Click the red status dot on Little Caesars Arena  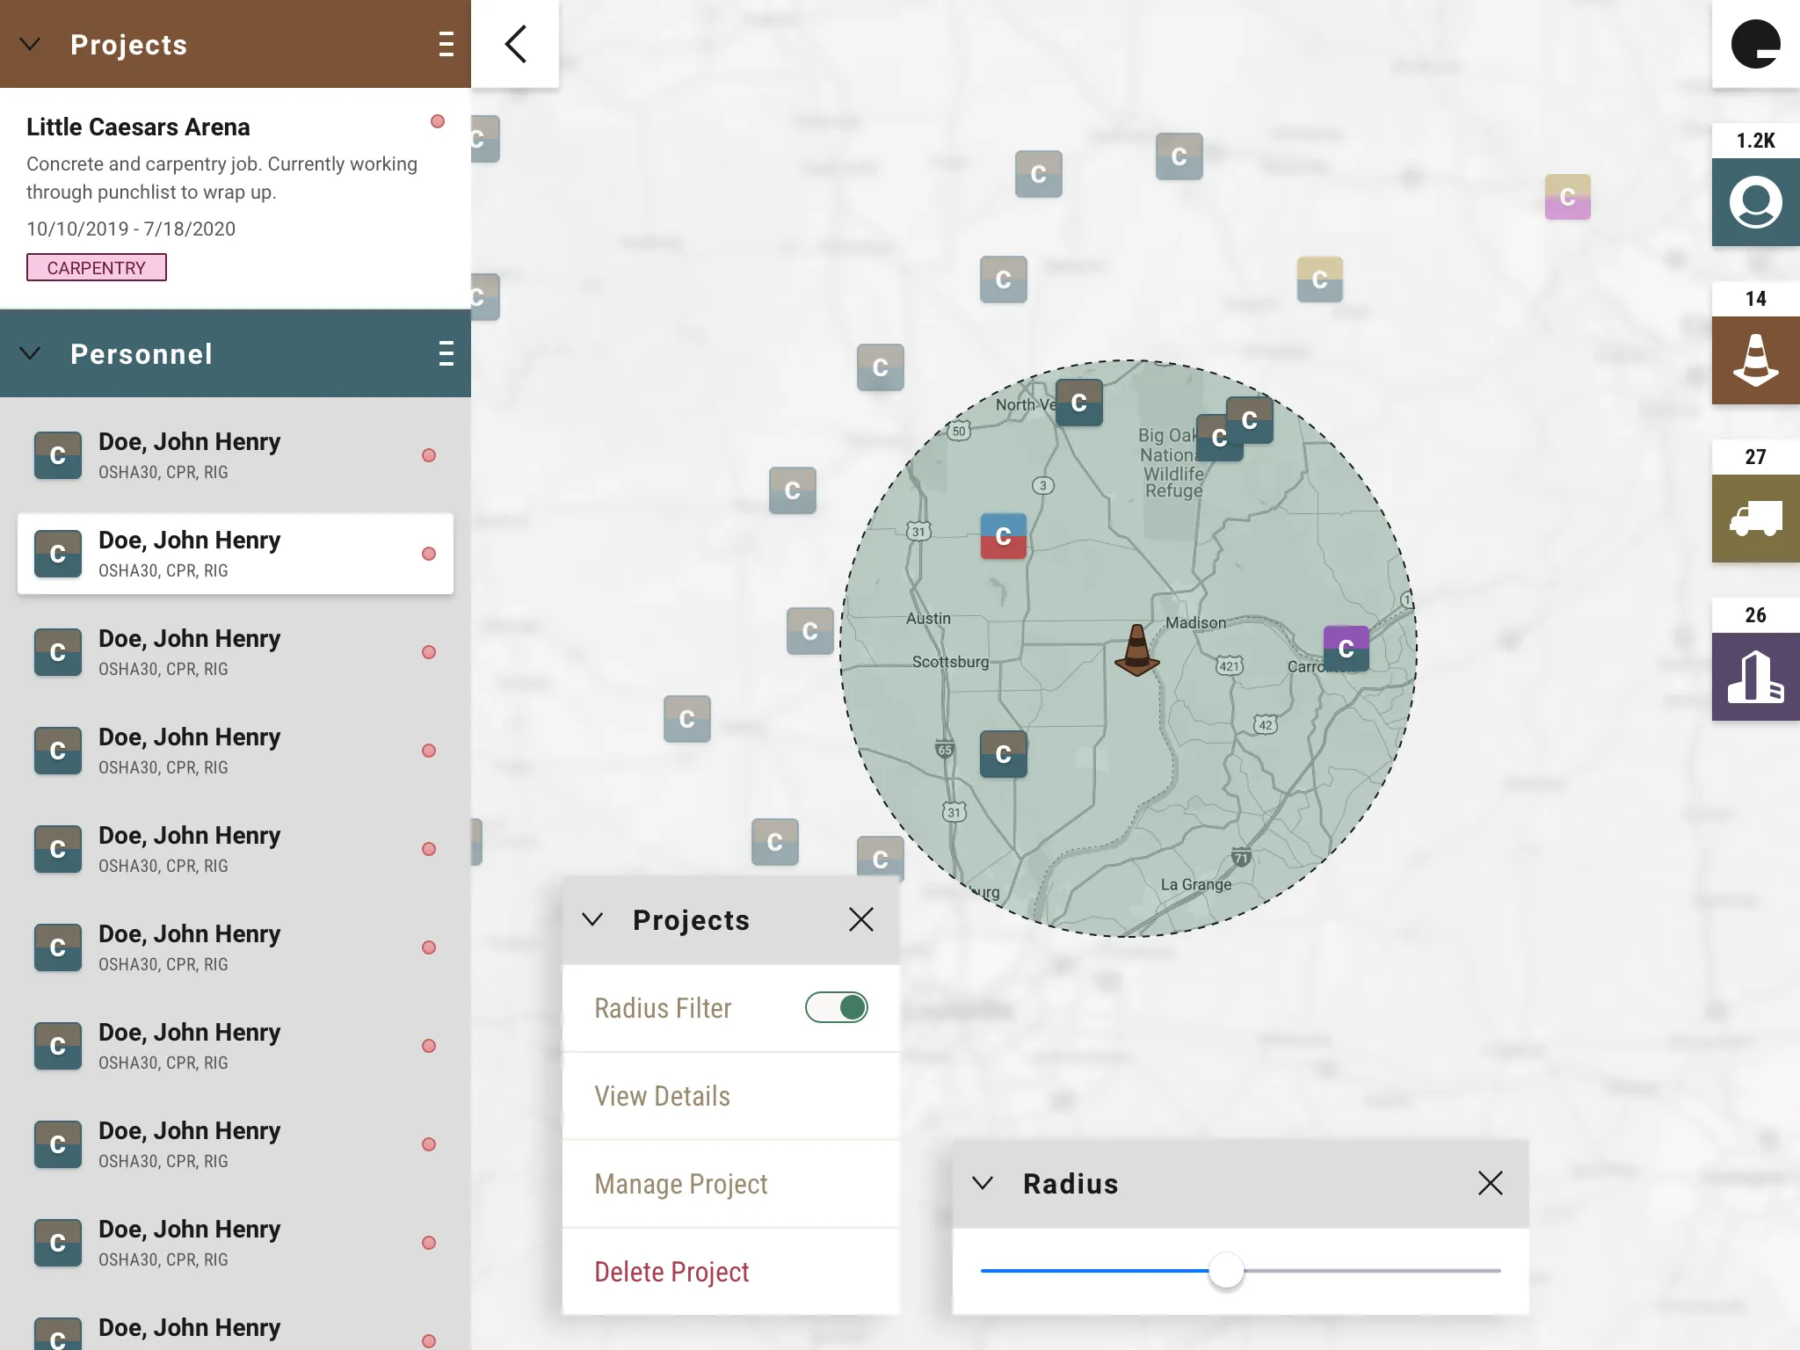(x=438, y=121)
